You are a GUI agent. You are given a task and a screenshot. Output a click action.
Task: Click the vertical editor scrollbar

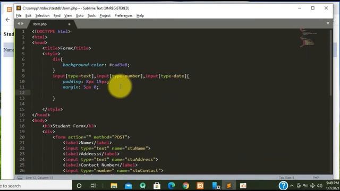[x=330, y=63]
